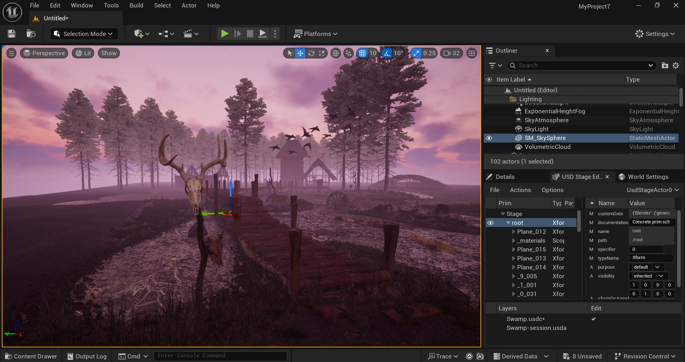Viewport: 685px width, 362px height.
Task: Open the Content Drawer
Action: [31, 356]
